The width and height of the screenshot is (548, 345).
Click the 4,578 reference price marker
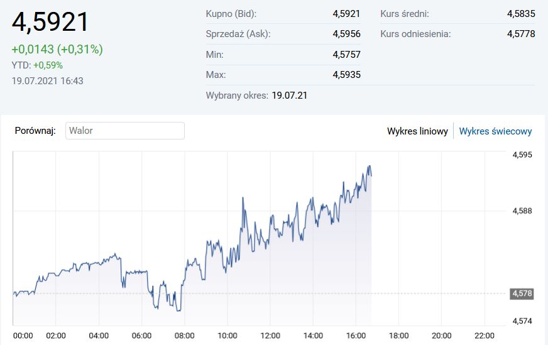[x=522, y=293]
